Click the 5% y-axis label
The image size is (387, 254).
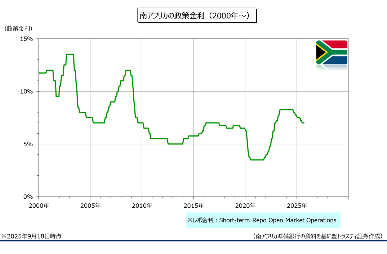[x=29, y=144]
